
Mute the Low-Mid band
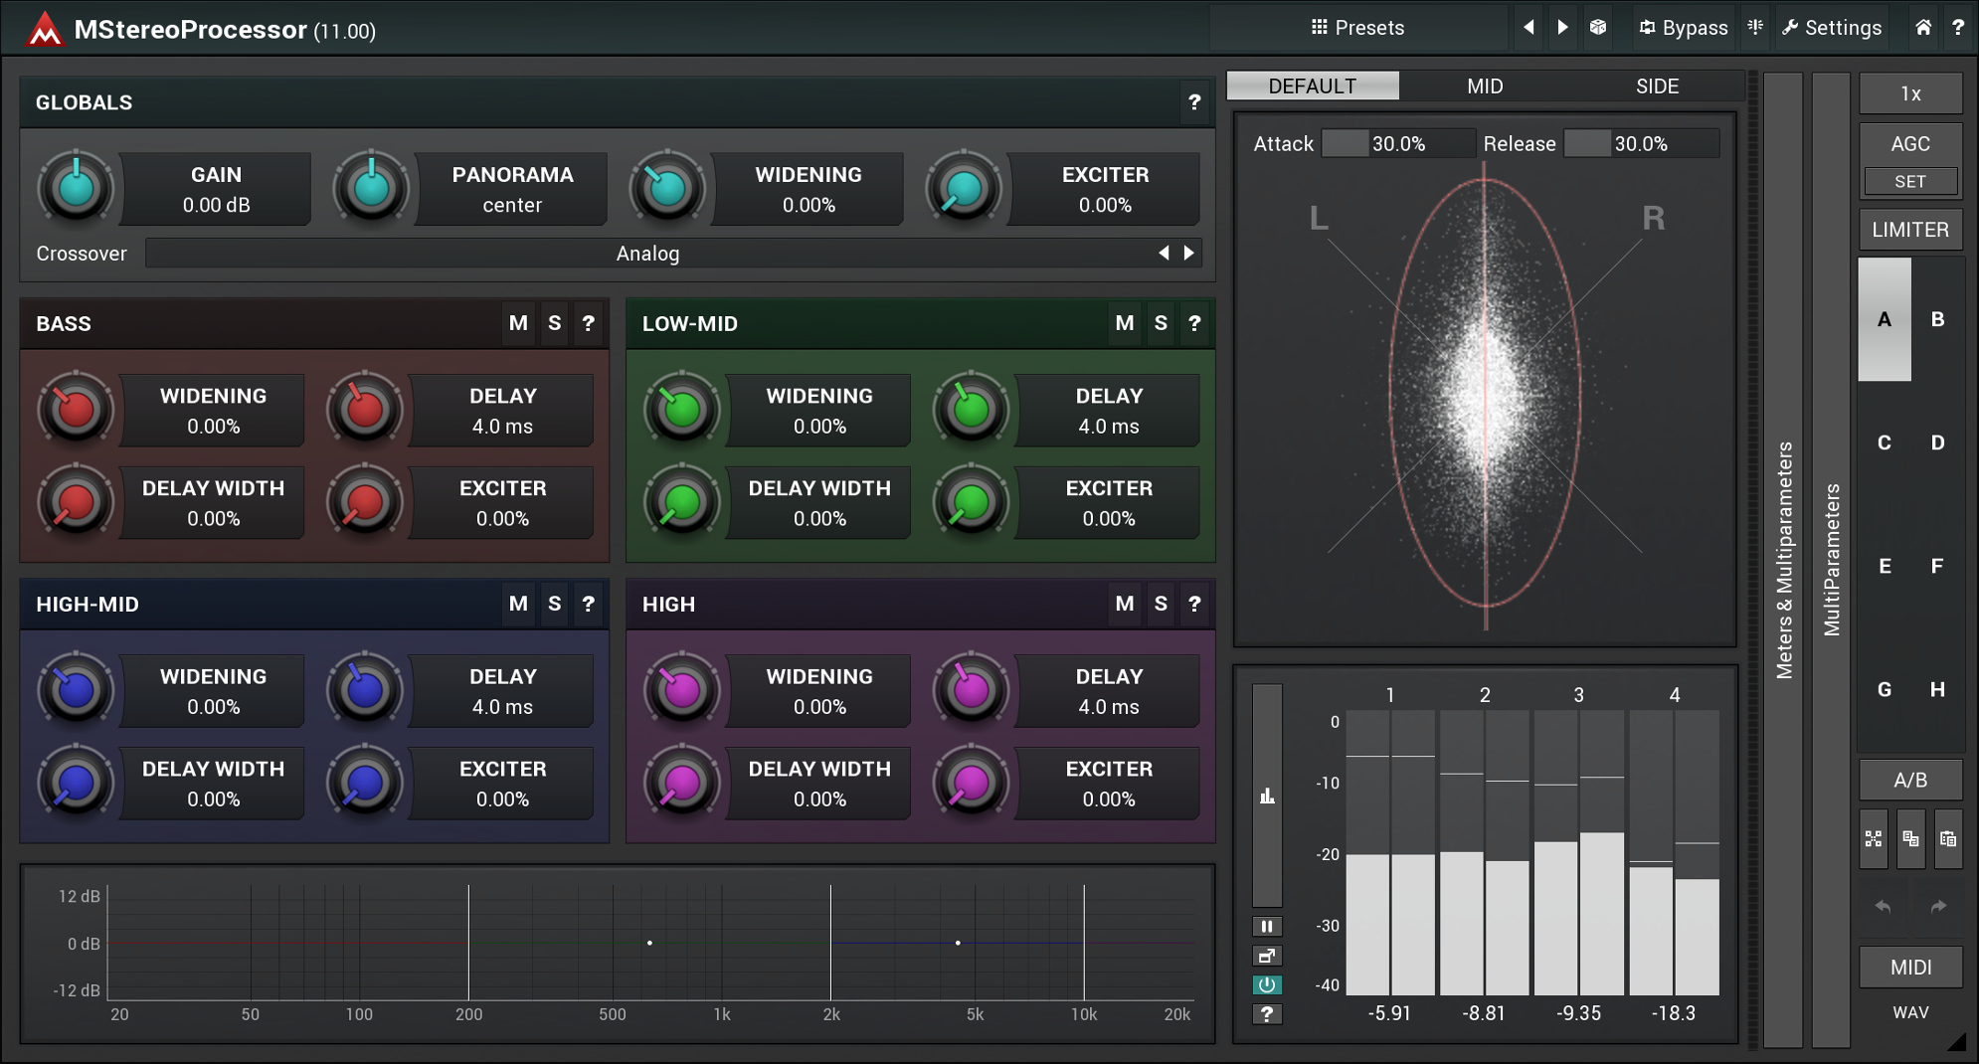pos(1125,323)
